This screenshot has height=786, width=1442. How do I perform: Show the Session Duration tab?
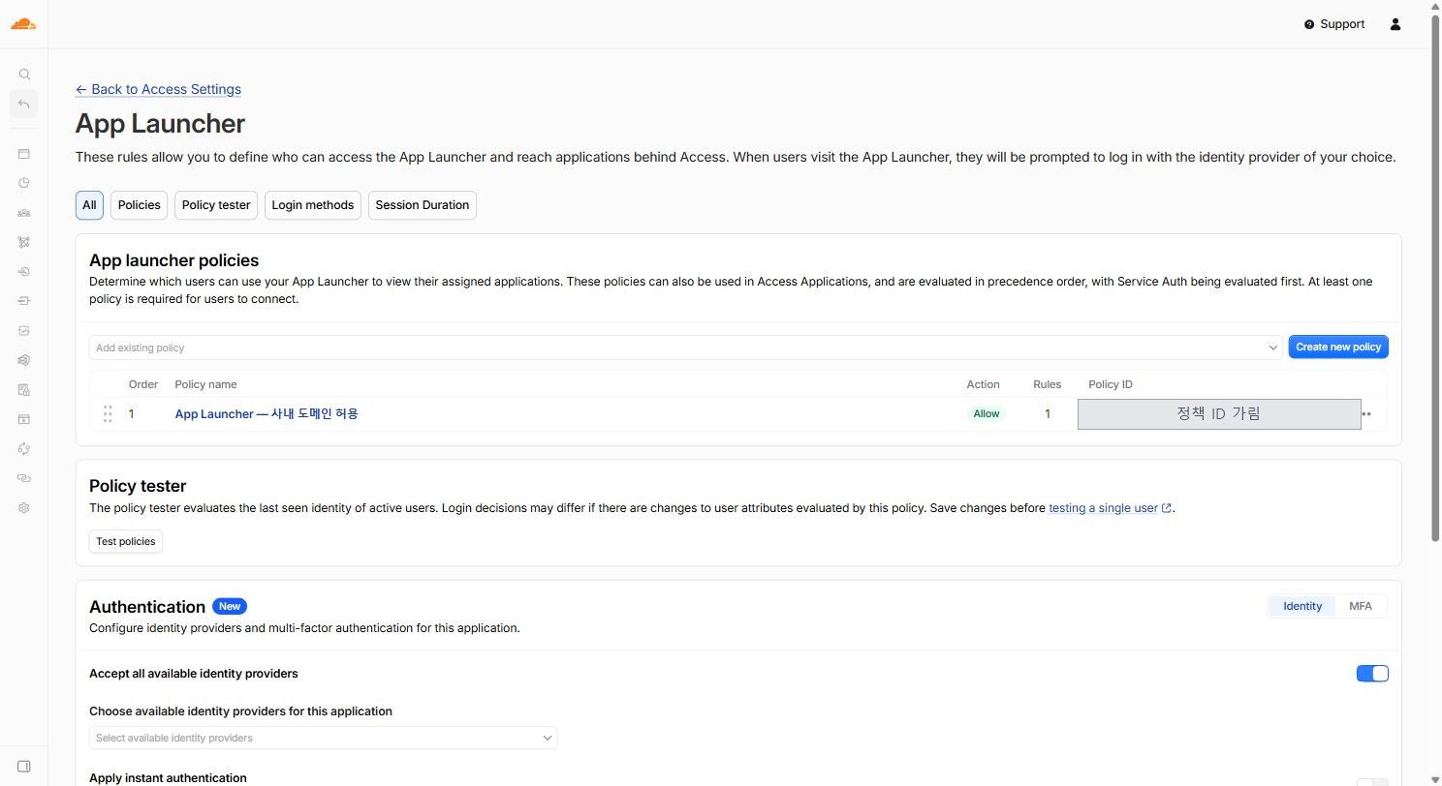[423, 205]
